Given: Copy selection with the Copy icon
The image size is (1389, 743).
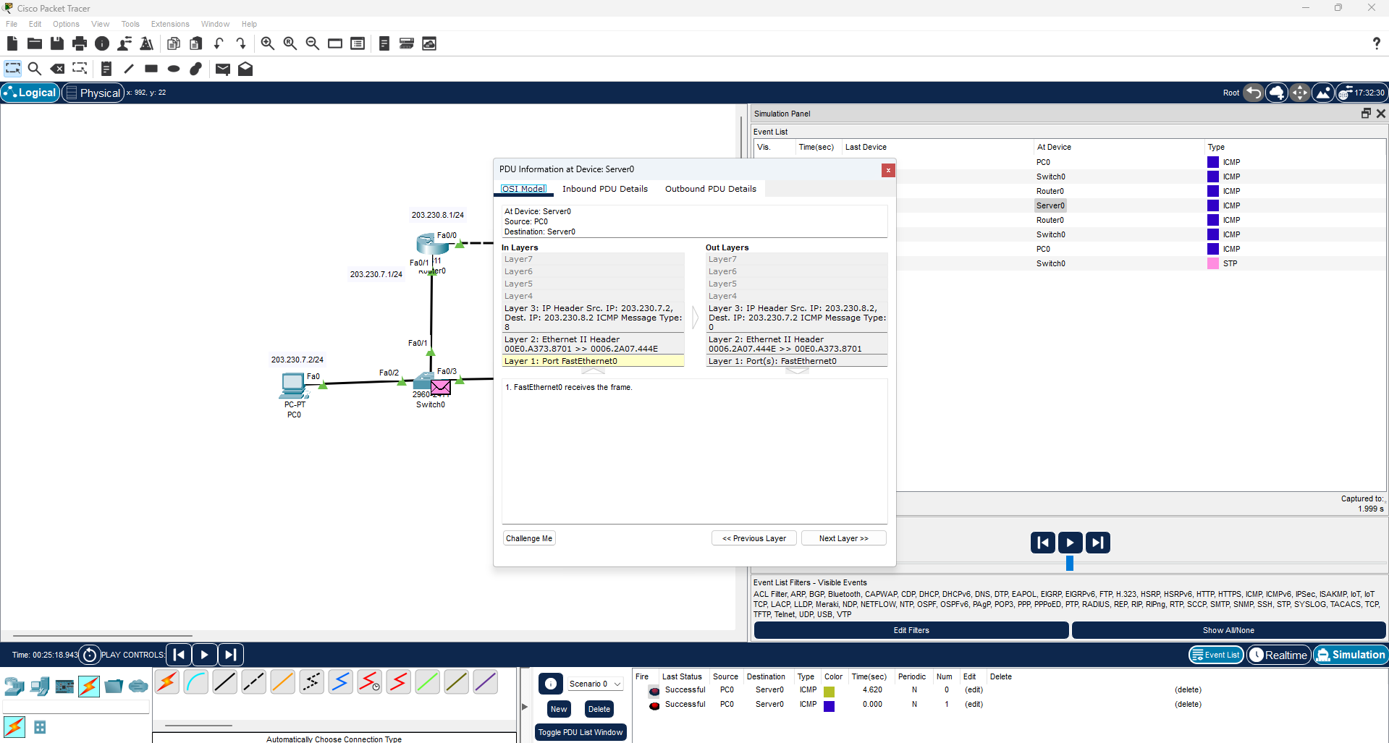Looking at the screenshot, I should point(173,44).
